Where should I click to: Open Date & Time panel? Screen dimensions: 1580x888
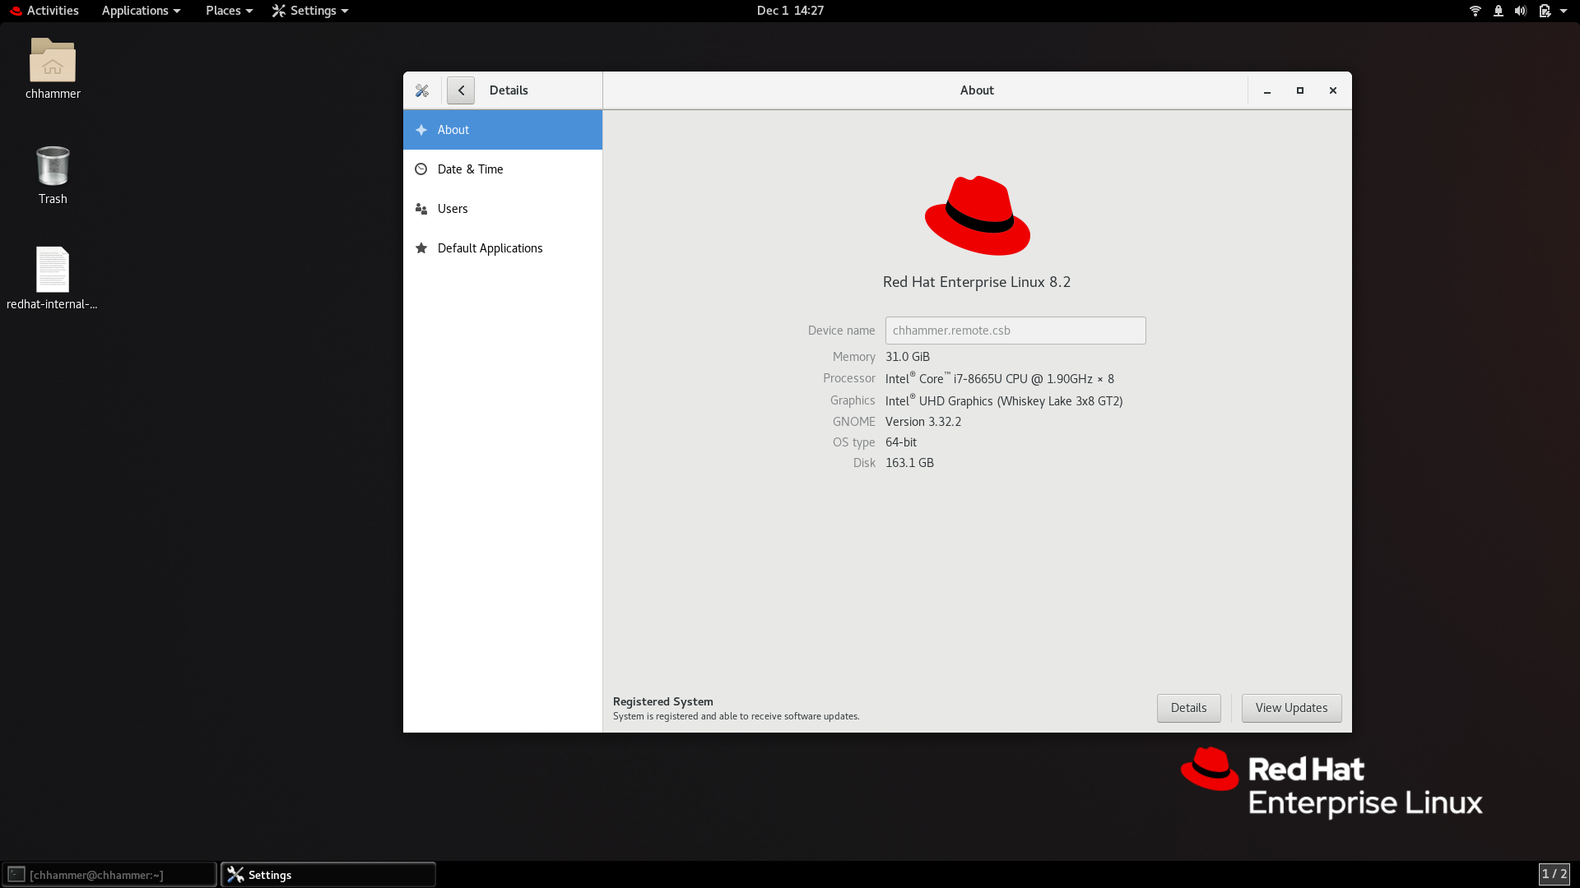pyautogui.click(x=503, y=169)
